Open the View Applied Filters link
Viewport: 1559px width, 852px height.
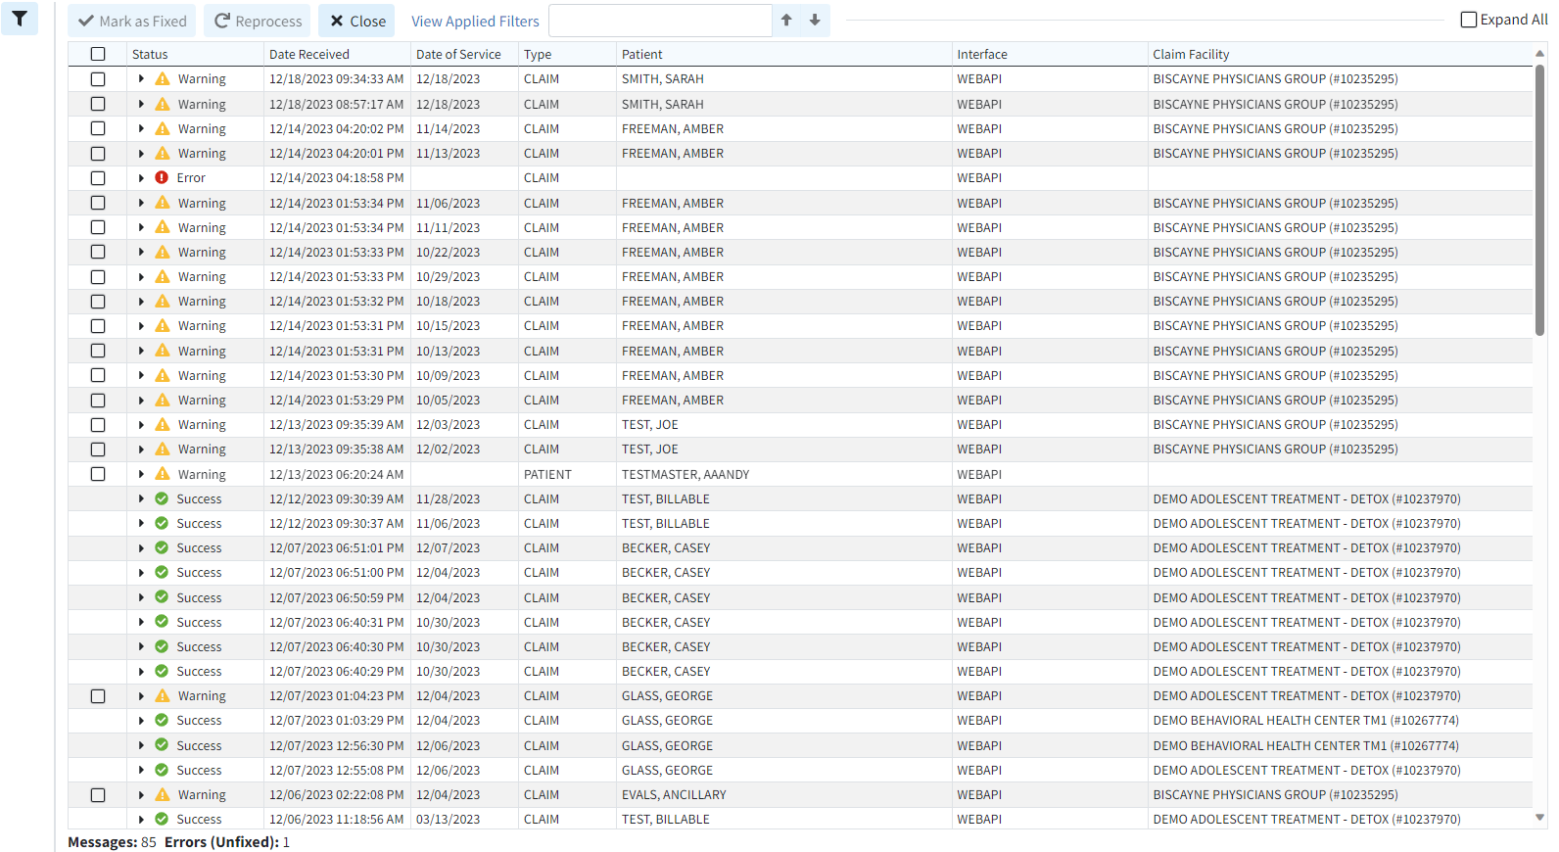coord(475,22)
